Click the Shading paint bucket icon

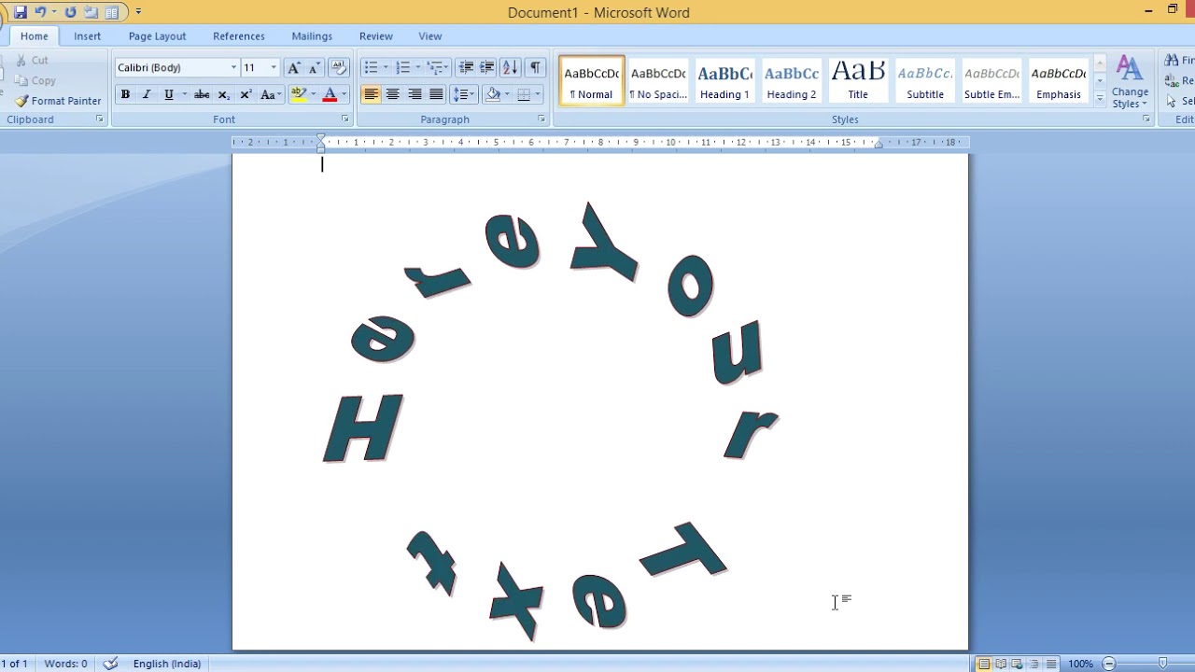tap(493, 94)
